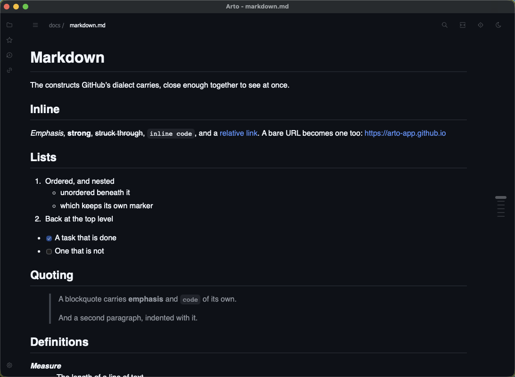Click the 'Ordered, and nested' list item
This screenshot has width=515, height=377.
80,181
